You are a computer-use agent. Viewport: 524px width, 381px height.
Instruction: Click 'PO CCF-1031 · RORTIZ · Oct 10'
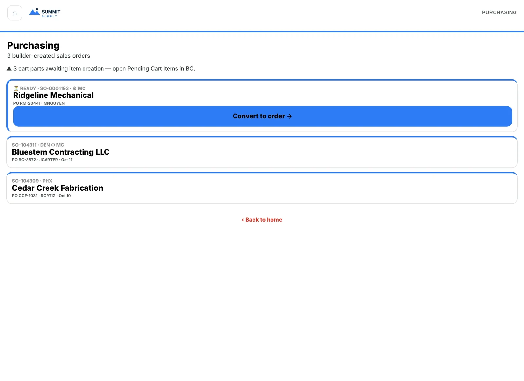click(41, 196)
